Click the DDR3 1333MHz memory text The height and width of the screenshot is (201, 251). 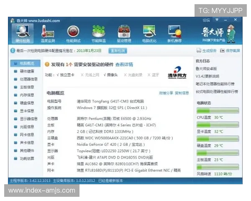(105, 131)
